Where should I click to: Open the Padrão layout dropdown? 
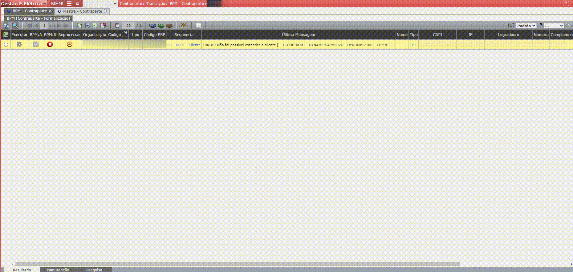(526, 26)
